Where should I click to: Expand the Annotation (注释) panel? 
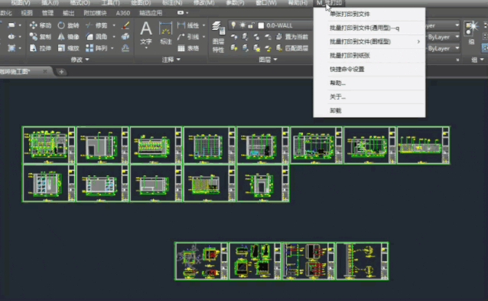[171, 59]
